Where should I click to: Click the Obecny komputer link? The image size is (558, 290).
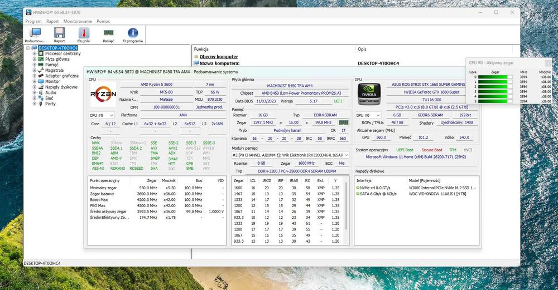[x=219, y=57]
